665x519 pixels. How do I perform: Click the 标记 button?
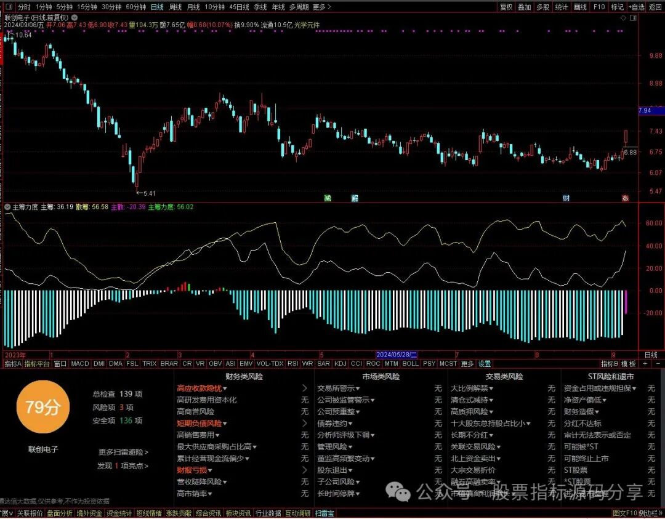tap(618, 7)
